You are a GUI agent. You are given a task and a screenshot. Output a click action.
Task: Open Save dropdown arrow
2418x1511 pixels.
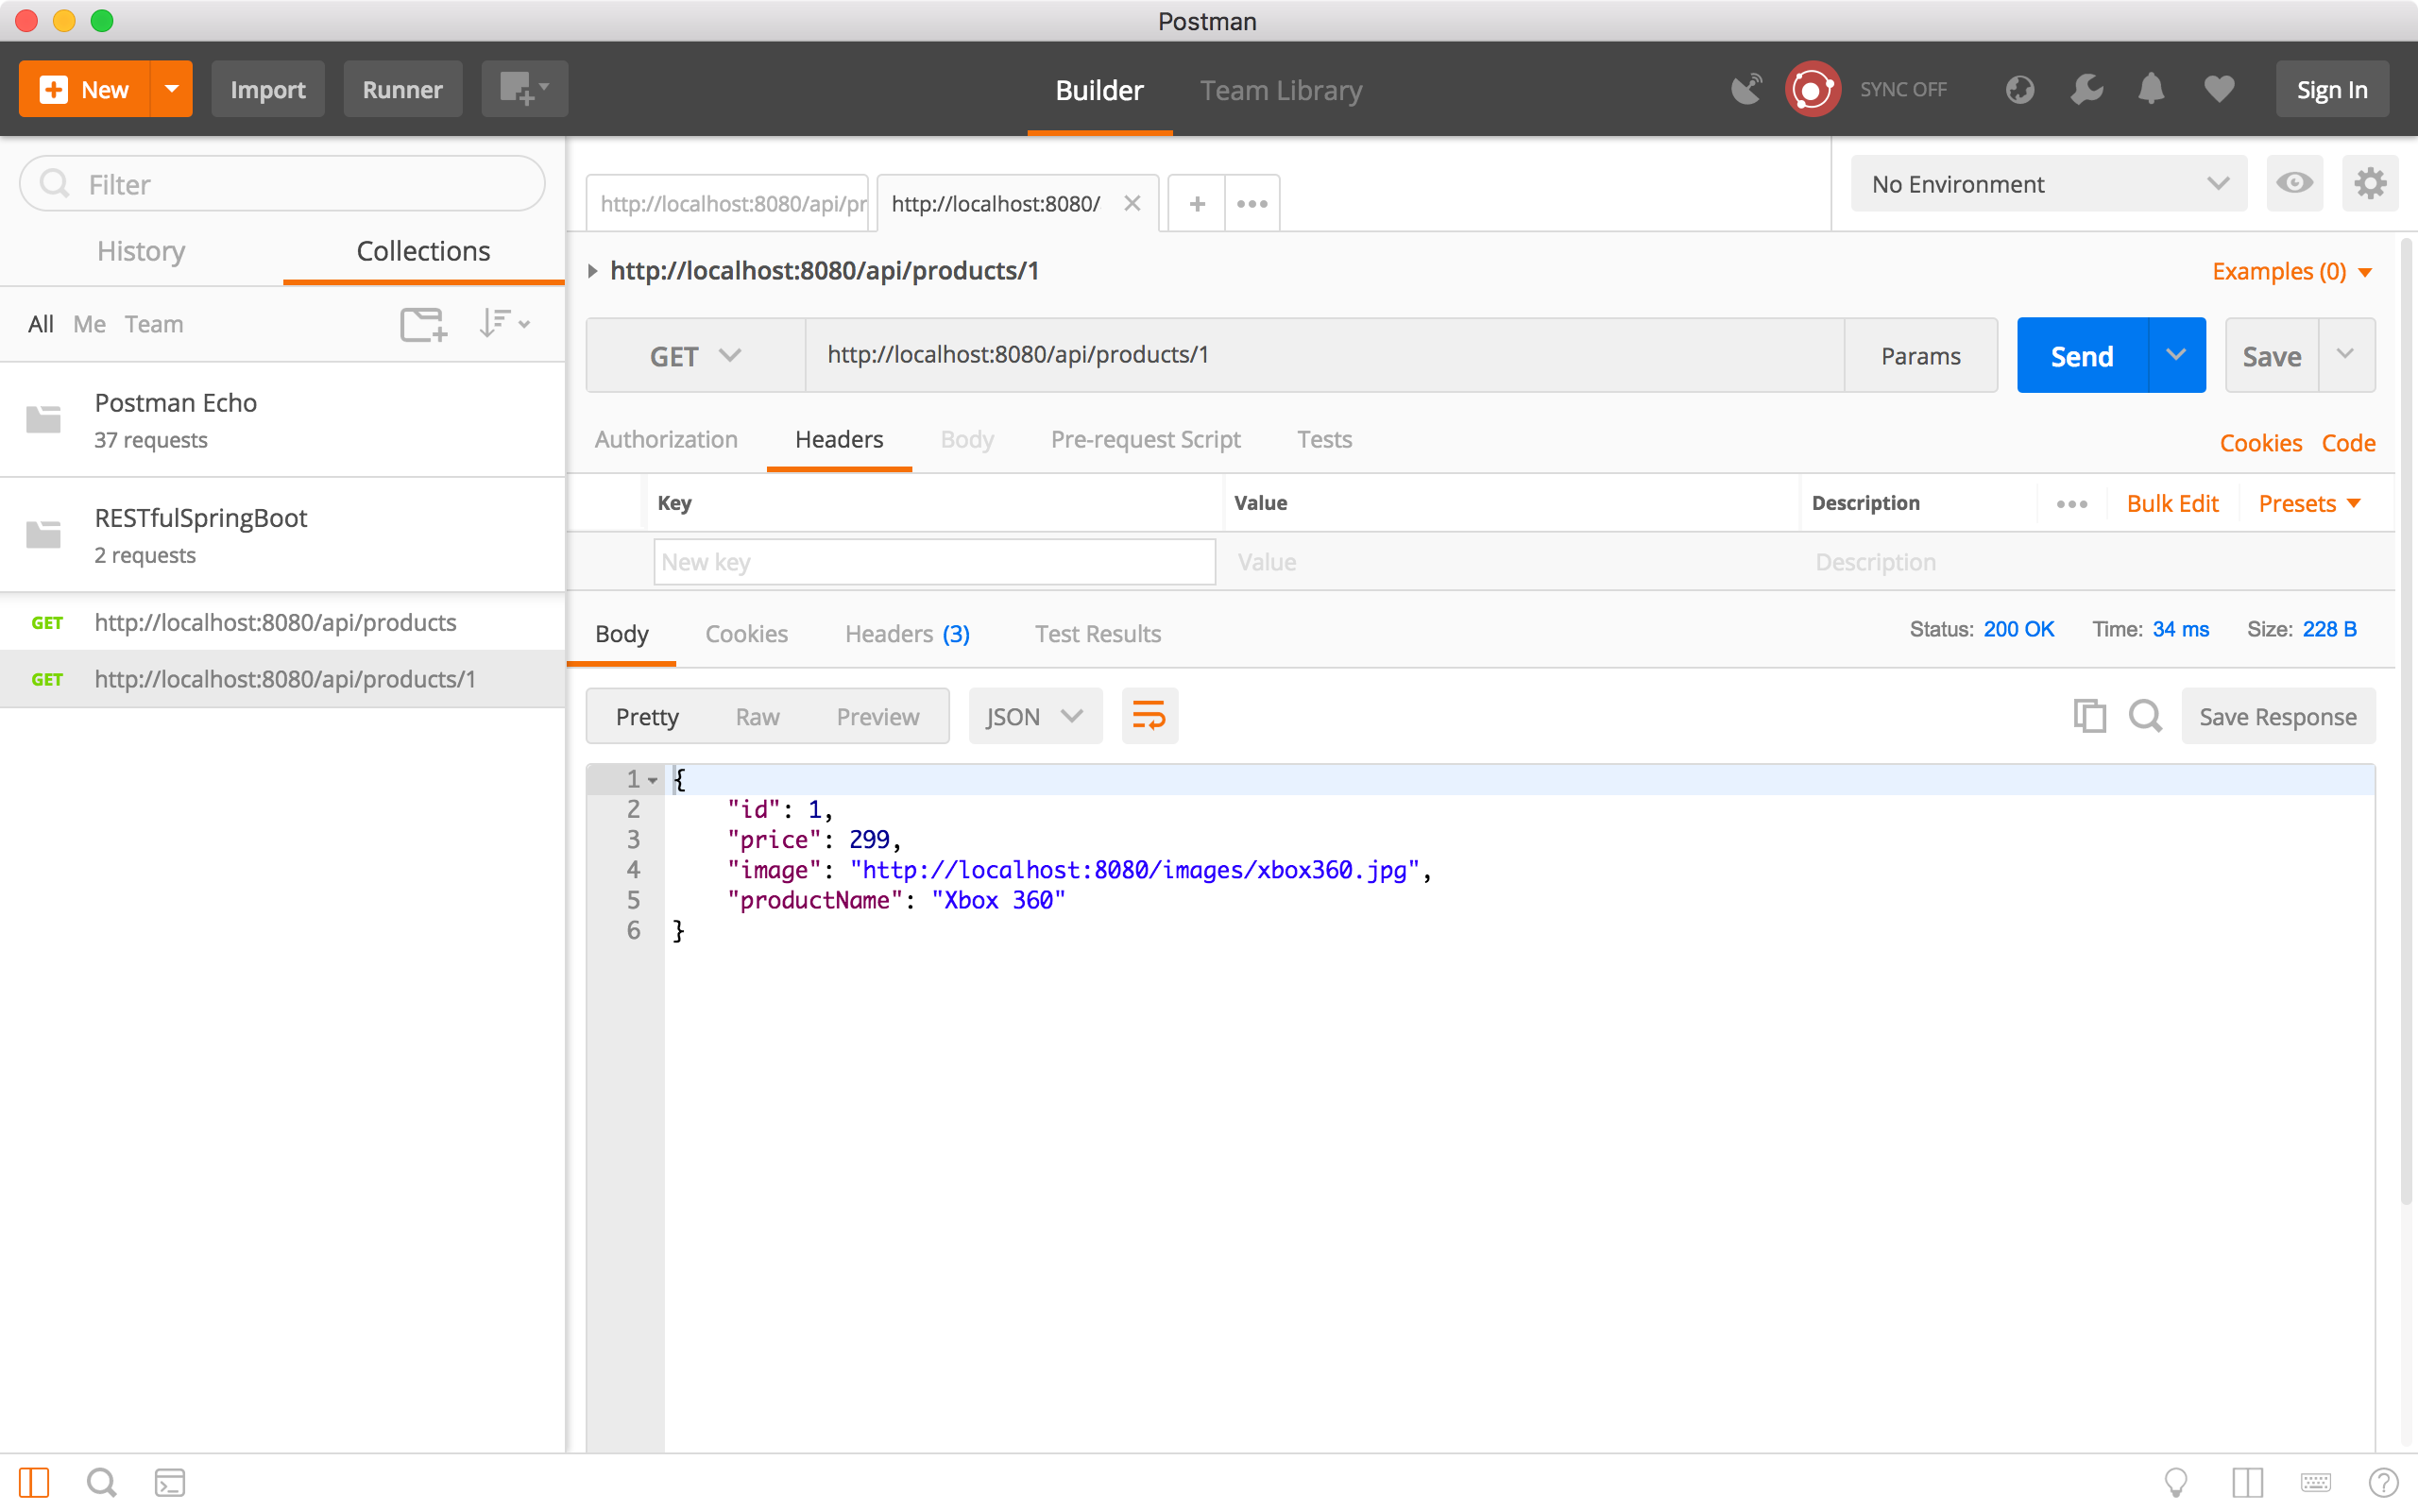point(2345,355)
